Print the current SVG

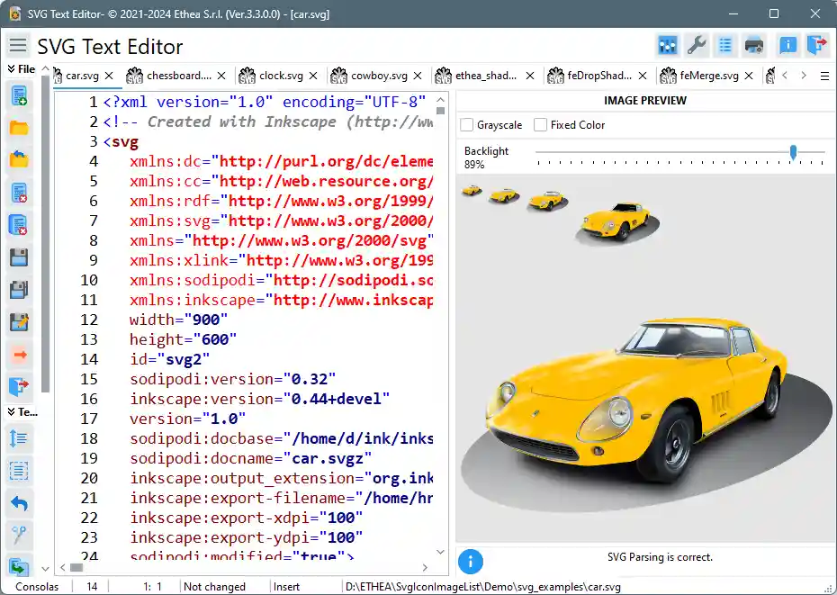pyautogui.click(x=754, y=44)
